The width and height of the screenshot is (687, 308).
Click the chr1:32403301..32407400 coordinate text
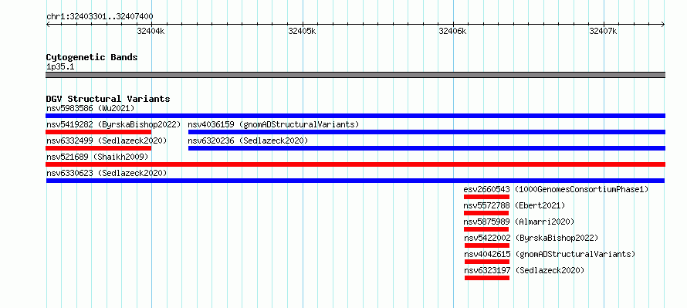point(100,17)
